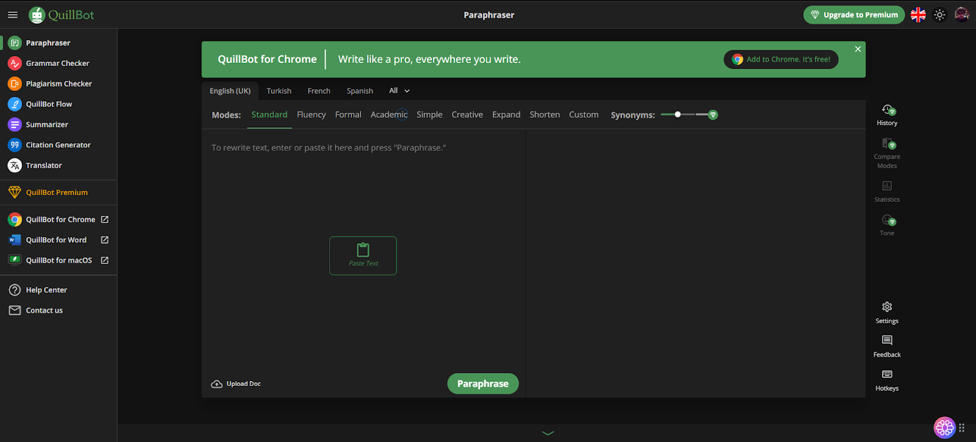Screen dimensions: 976x442
Task: Switch to the Spanish language tab
Action: pyautogui.click(x=360, y=91)
